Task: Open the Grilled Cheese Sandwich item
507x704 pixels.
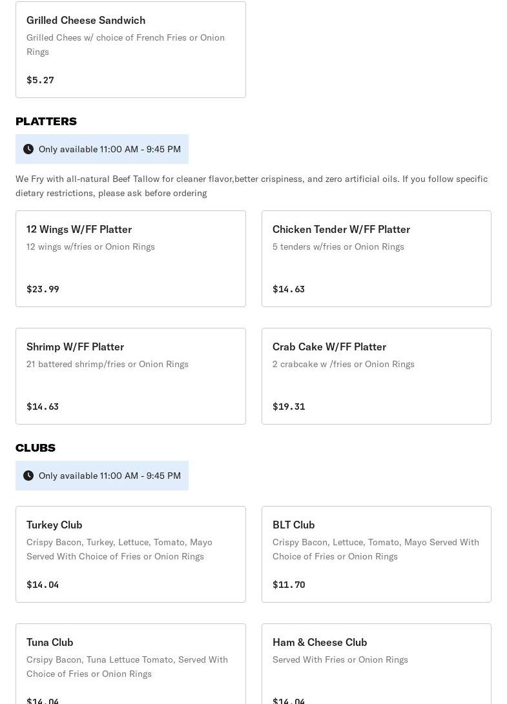Action: tap(130, 50)
